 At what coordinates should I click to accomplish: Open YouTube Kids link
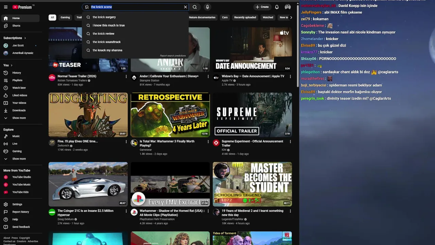coord(21,192)
